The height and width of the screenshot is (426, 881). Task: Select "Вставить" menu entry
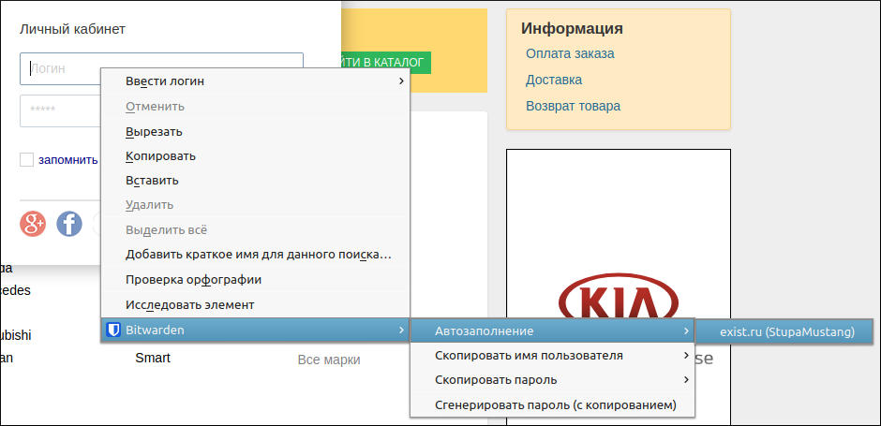tap(152, 180)
